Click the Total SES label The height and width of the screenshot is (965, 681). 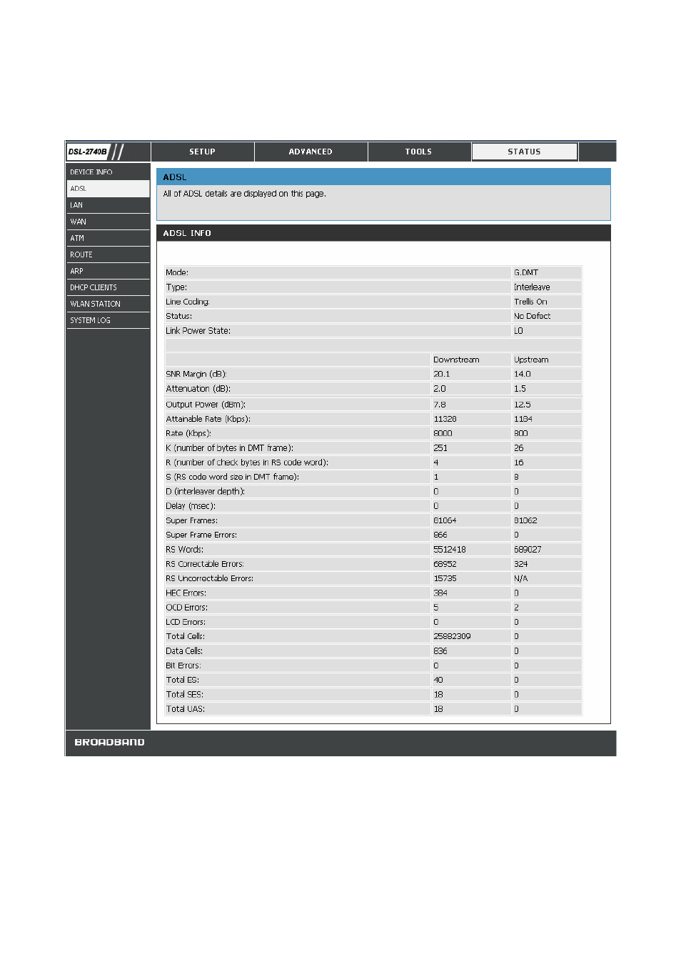[184, 694]
